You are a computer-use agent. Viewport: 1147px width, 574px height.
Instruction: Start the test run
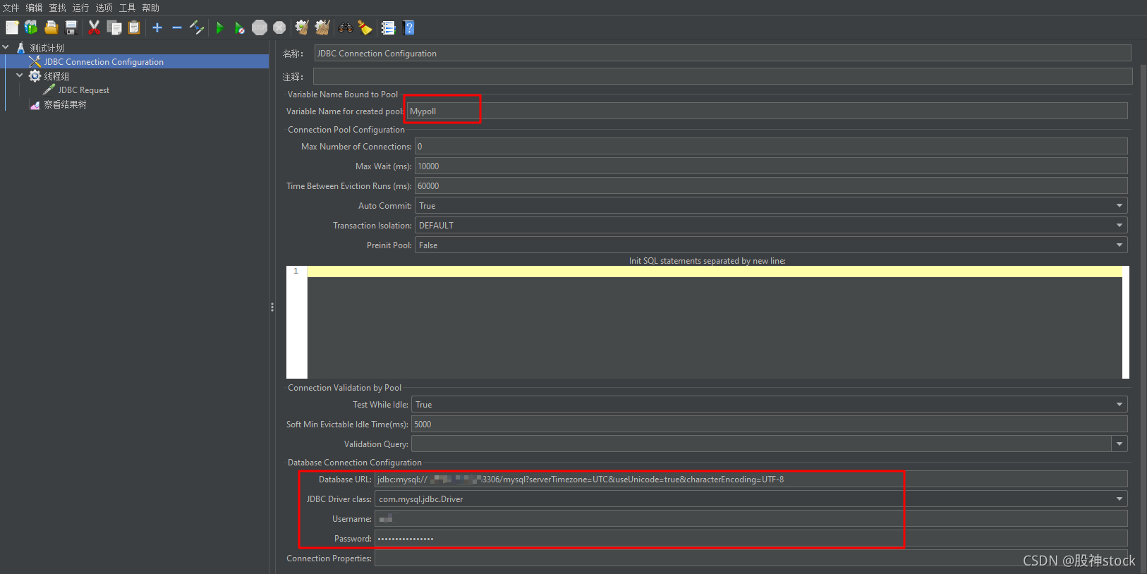(x=220, y=28)
